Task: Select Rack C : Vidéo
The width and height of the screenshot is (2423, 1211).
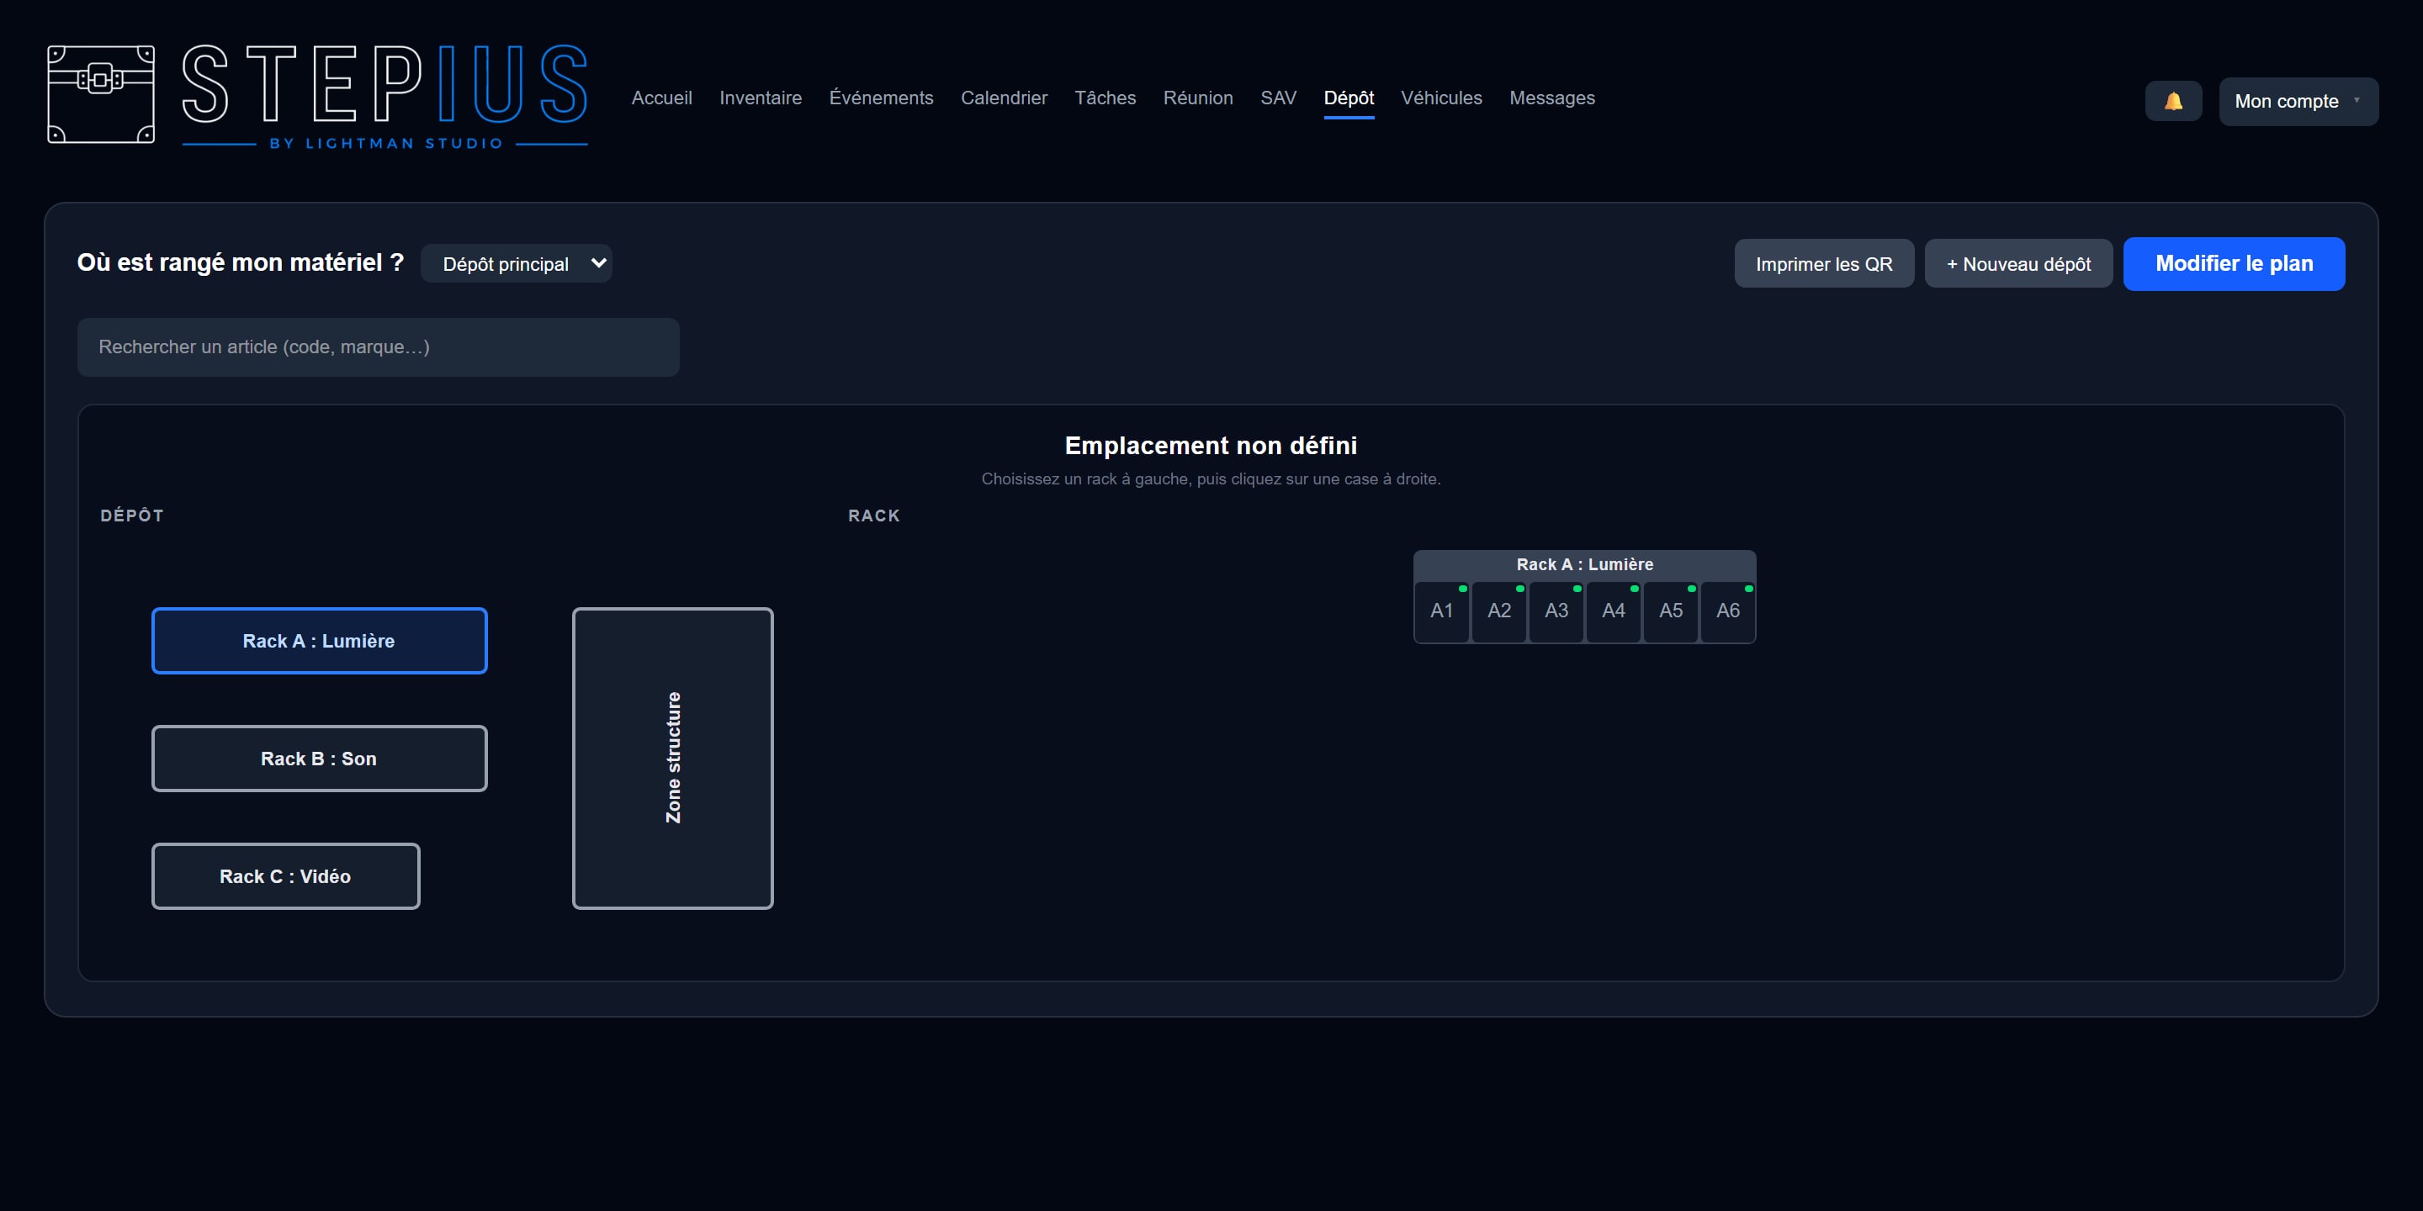Action: tap(285, 875)
